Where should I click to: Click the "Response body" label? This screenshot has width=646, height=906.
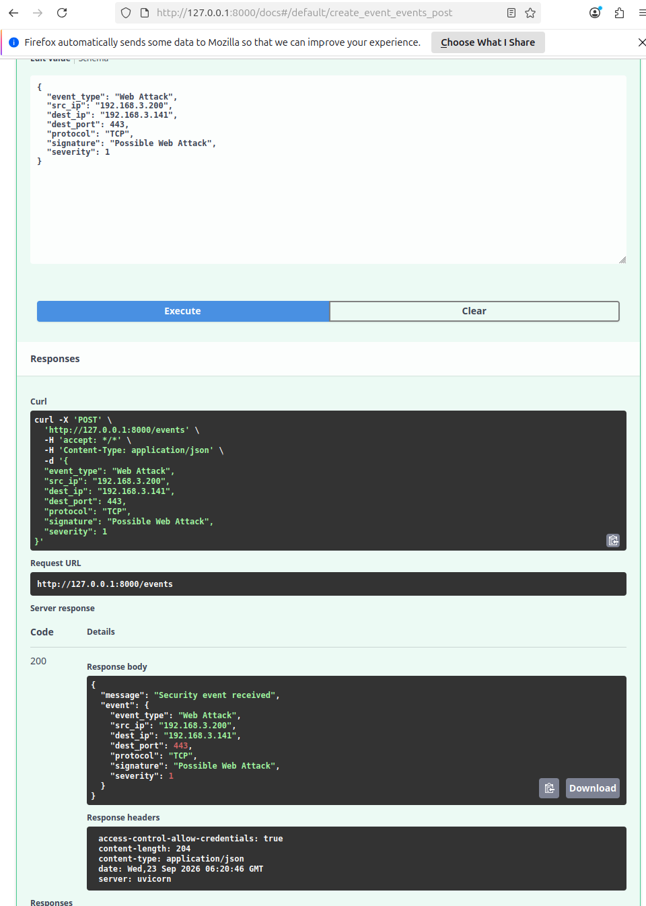point(117,667)
